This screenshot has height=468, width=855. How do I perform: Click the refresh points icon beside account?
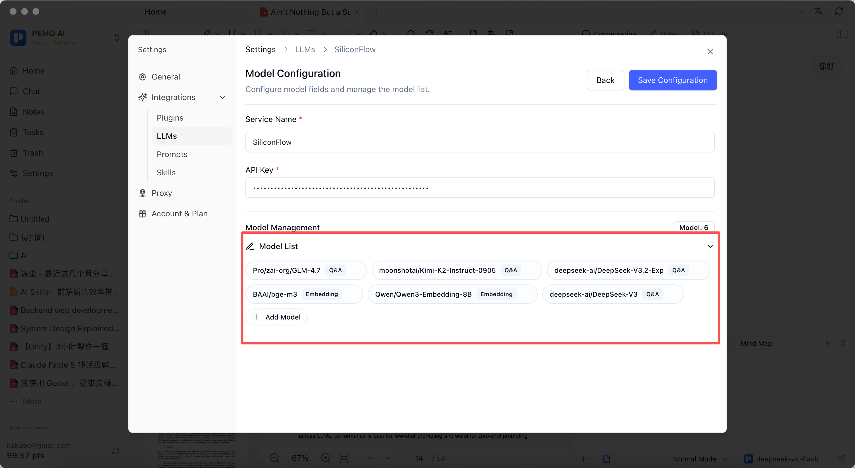[115, 451]
